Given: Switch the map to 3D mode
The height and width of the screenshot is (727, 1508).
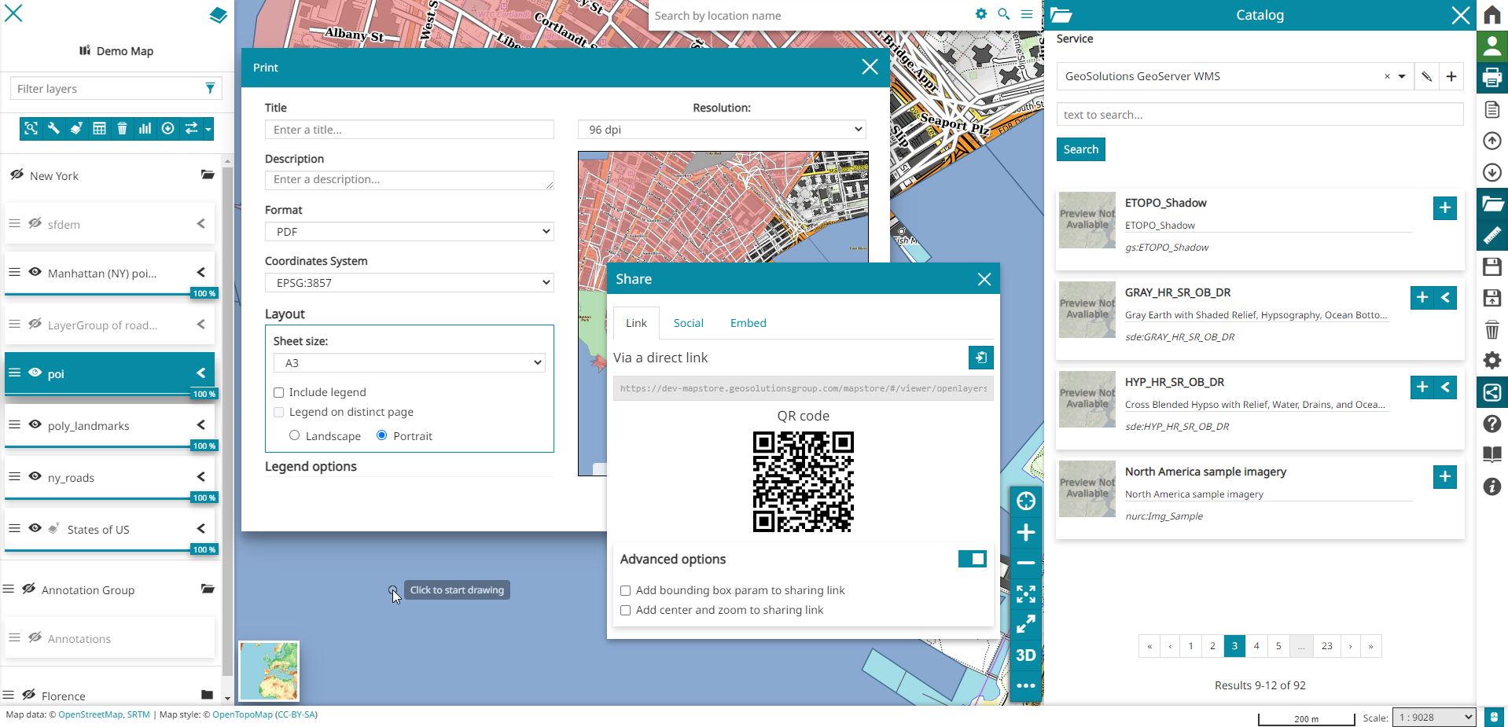Looking at the screenshot, I should click(1026, 655).
